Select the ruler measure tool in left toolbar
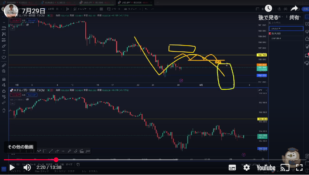Screen dimensions: 309x175 pos(4,66)
